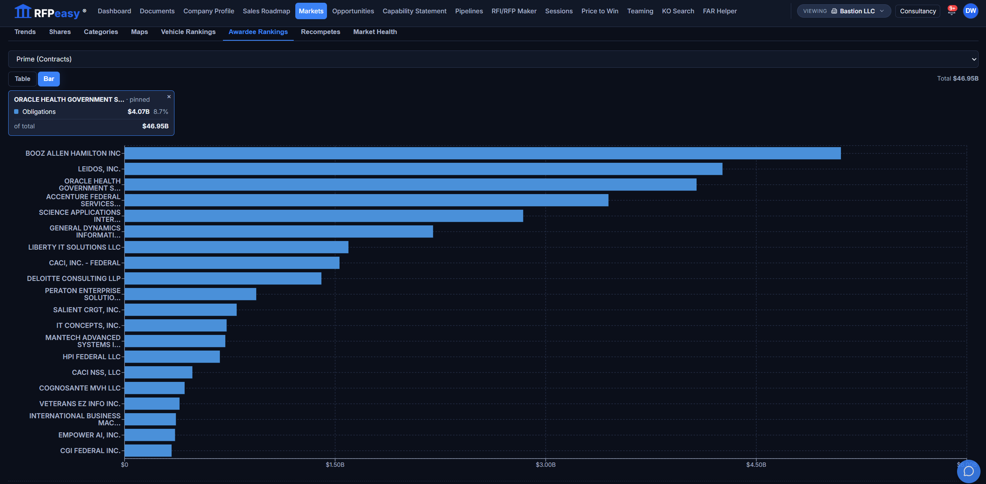Open Company Profile page

tap(208, 11)
